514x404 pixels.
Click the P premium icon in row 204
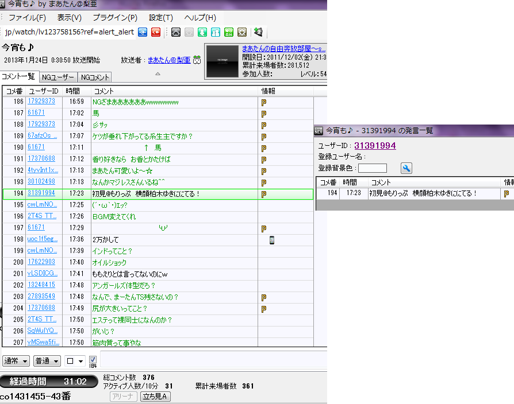click(x=263, y=309)
